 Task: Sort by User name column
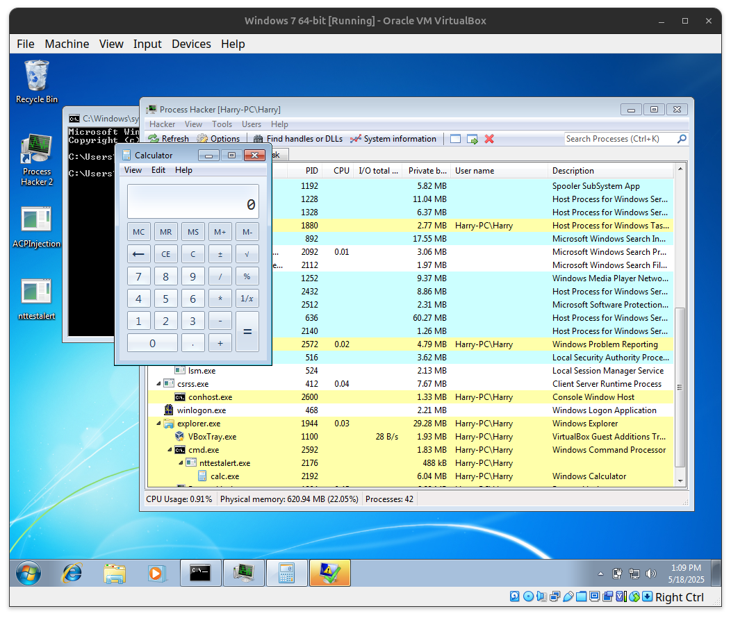(x=499, y=171)
